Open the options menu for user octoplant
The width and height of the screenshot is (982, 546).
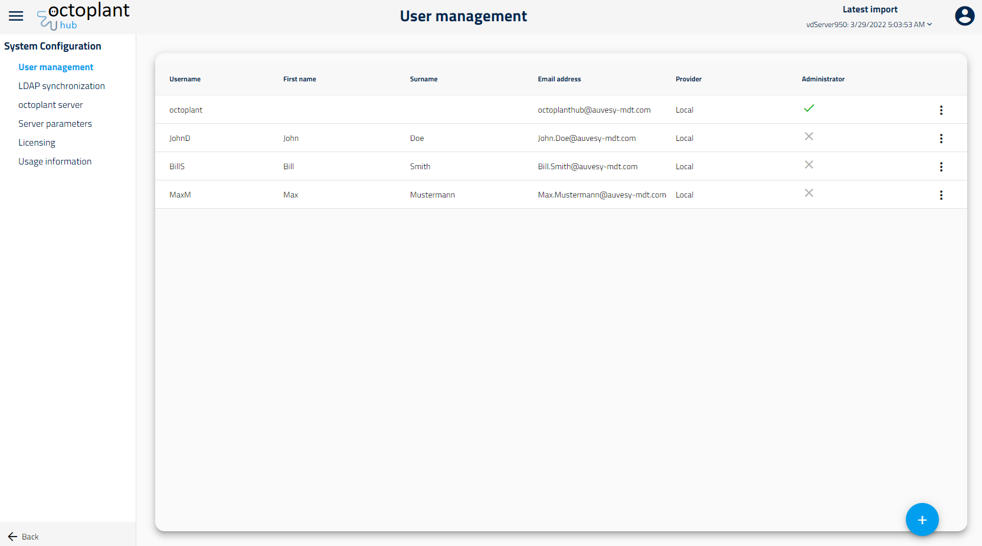[x=941, y=110]
